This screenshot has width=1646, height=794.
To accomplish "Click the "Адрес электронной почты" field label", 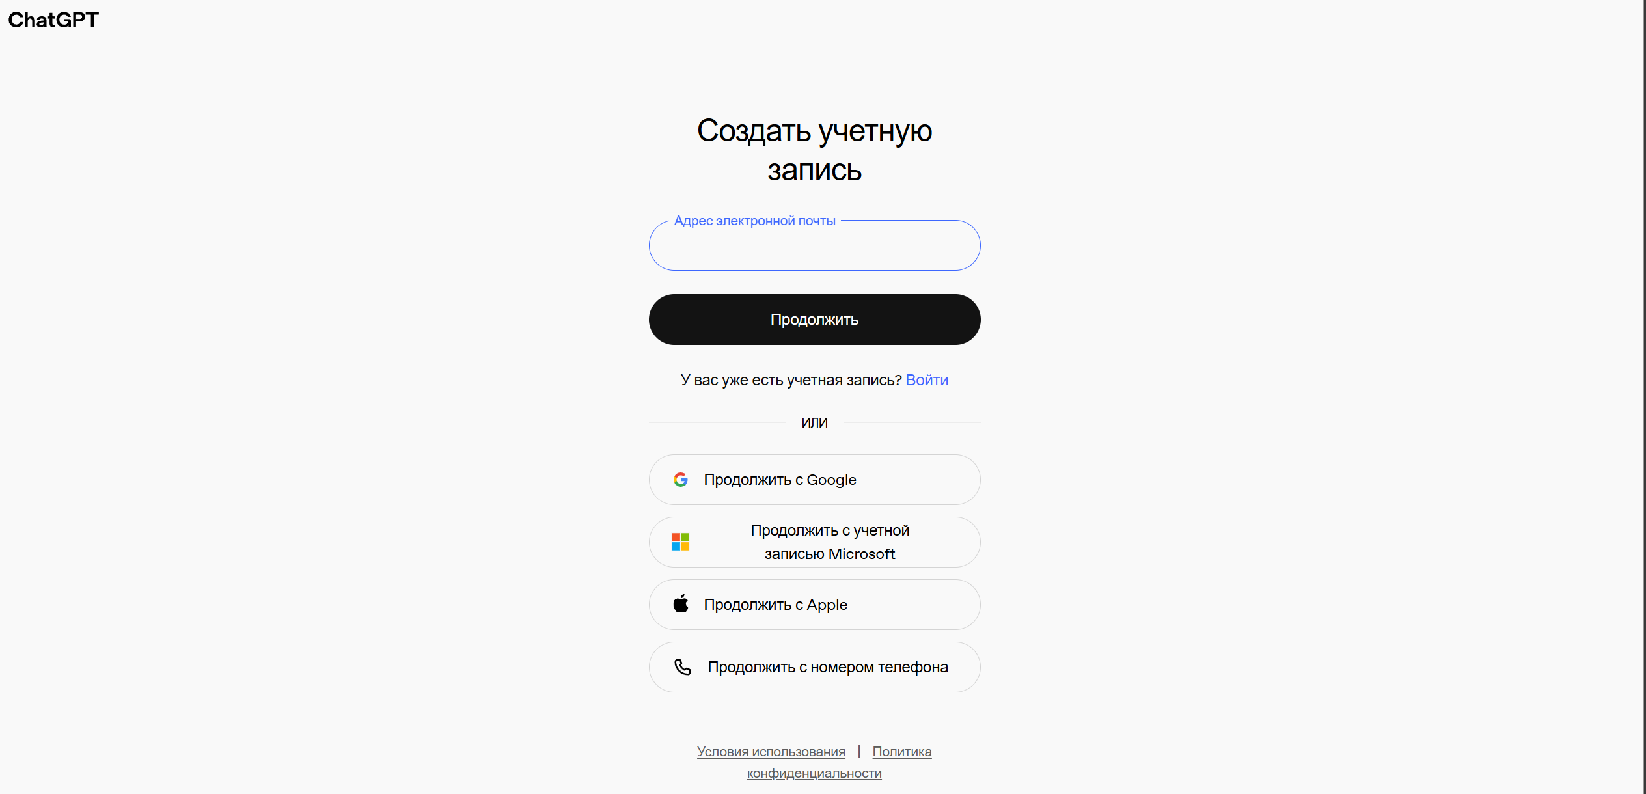I will tap(754, 221).
